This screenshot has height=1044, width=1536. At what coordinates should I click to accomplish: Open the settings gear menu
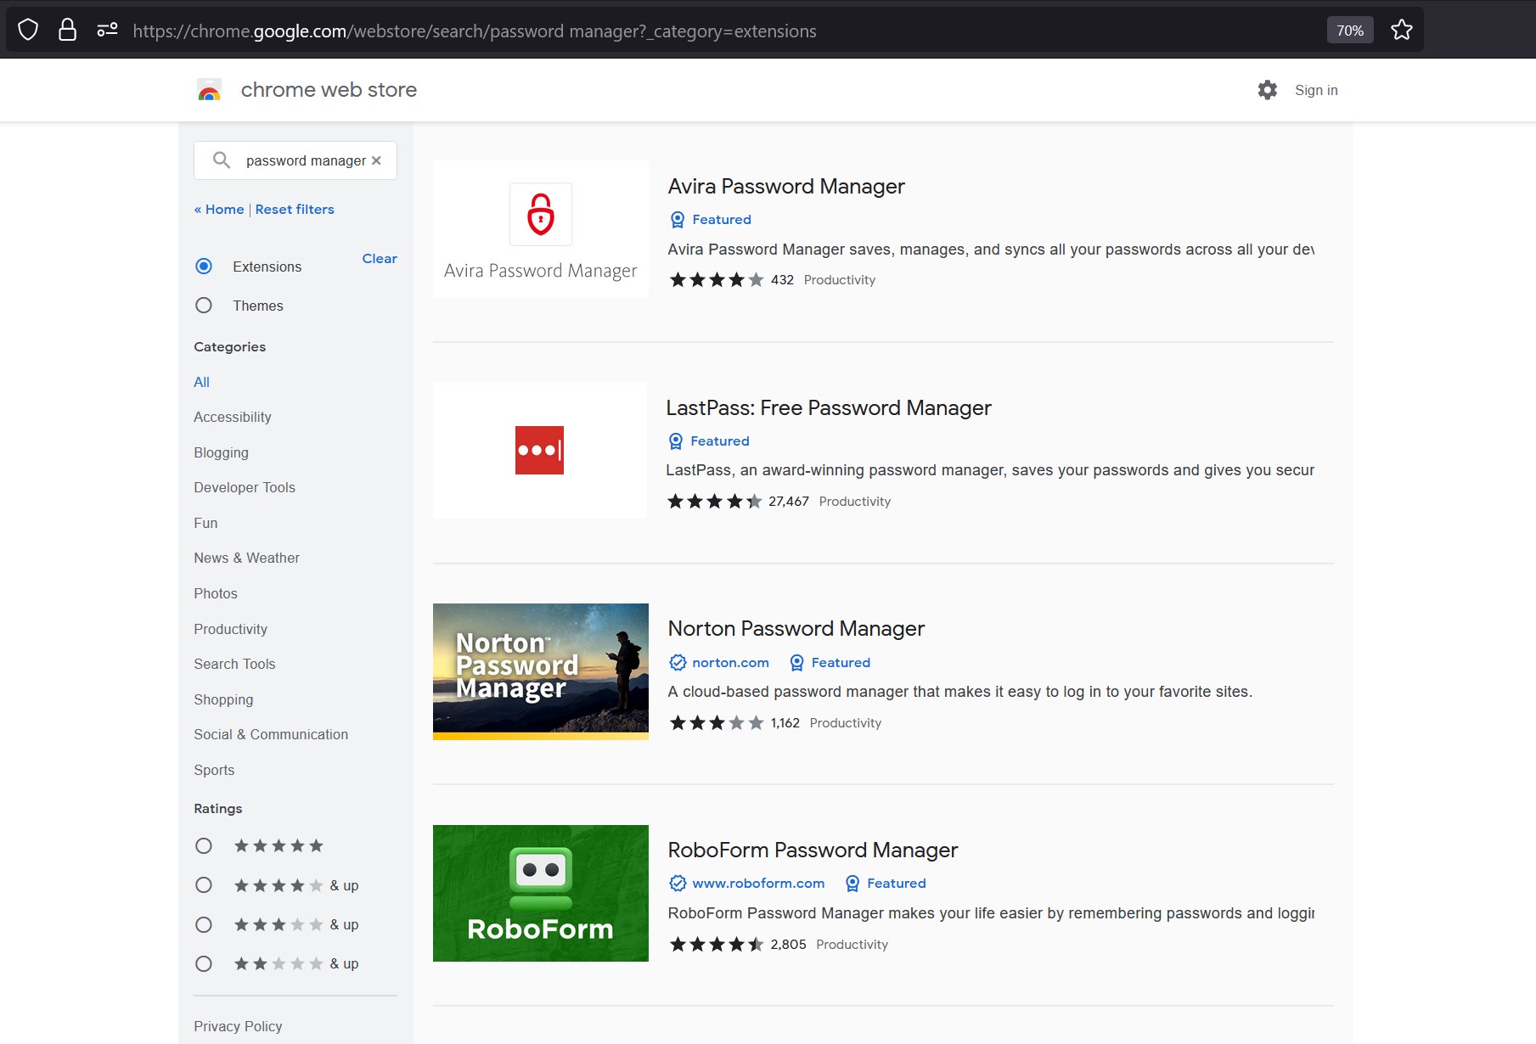pos(1266,89)
